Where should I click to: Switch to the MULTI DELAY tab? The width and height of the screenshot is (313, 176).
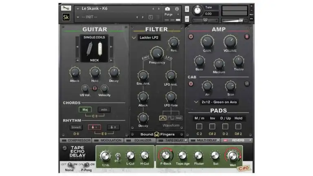pos(205,141)
